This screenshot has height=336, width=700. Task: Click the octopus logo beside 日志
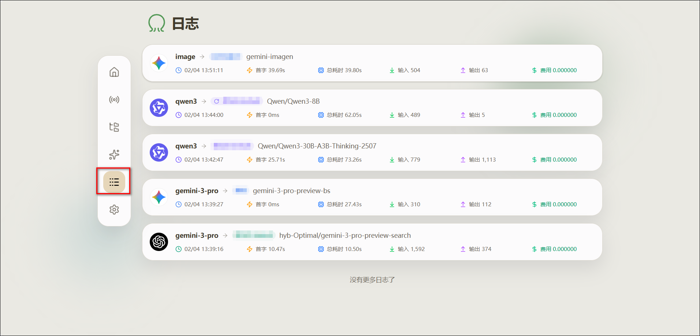pos(156,23)
